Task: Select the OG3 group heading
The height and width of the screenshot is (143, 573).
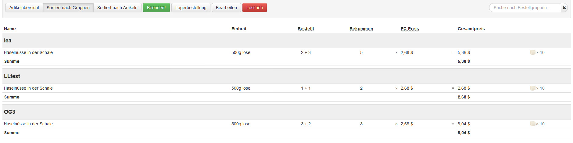Action: pyautogui.click(x=9, y=112)
